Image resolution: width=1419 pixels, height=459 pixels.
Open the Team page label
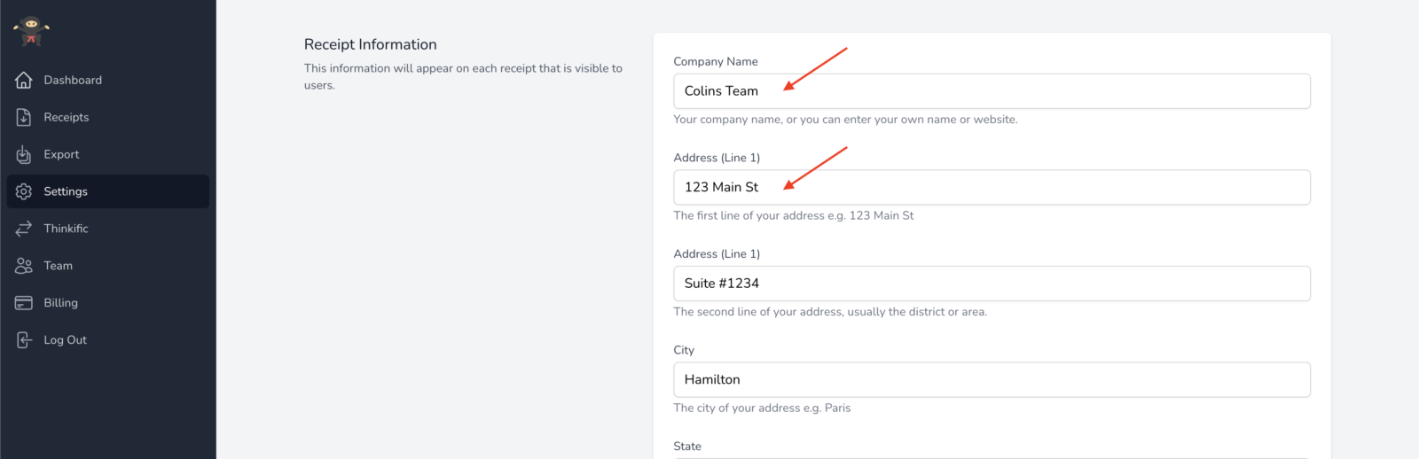pos(59,267)
